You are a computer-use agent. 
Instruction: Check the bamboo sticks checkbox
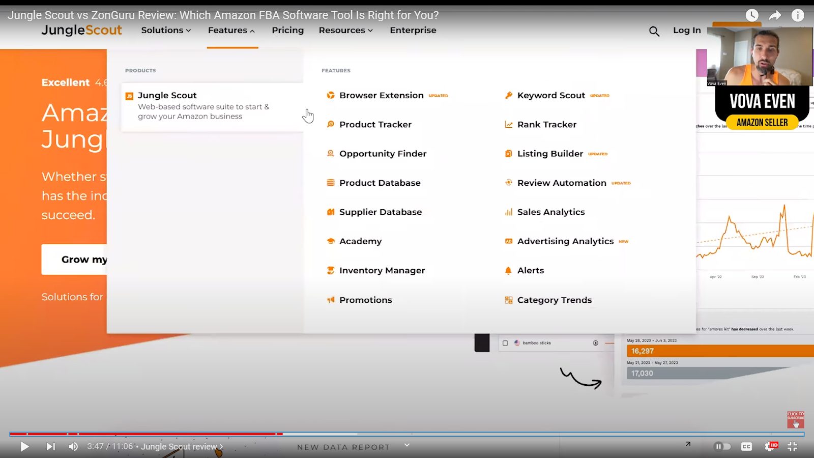(x=505, y=343)
